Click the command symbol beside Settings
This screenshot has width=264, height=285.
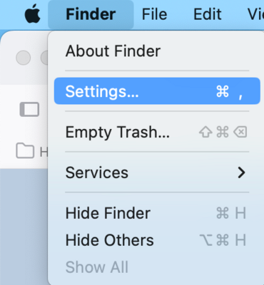click(223, 91)
